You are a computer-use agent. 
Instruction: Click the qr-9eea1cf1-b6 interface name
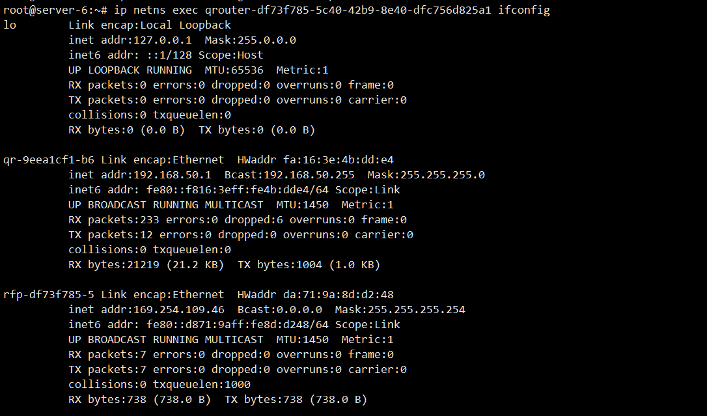coord(49,160)
